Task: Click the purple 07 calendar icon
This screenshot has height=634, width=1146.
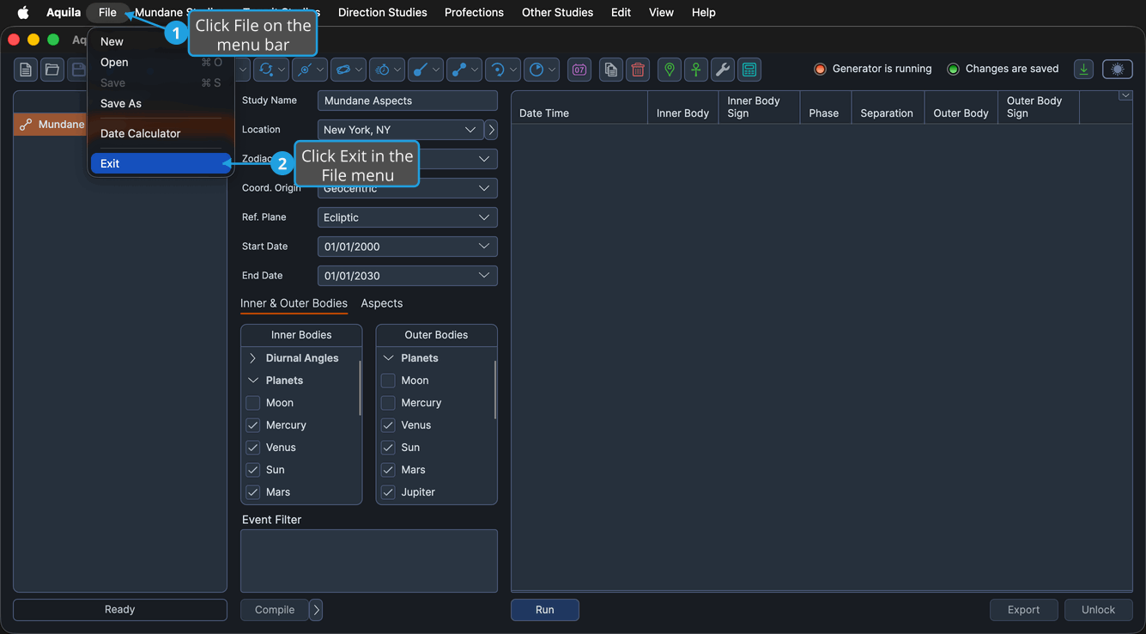Action: (x=579, y=70)
